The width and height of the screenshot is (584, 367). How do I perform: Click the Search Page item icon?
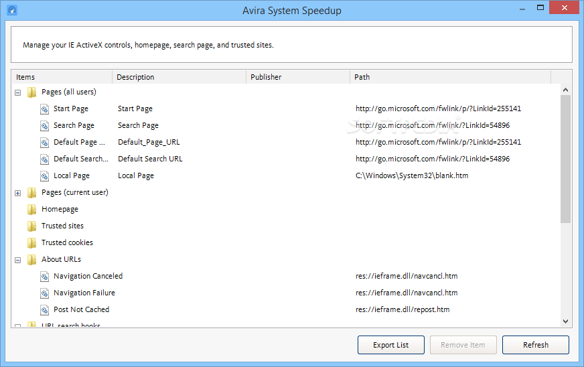[x=44, y=125]
